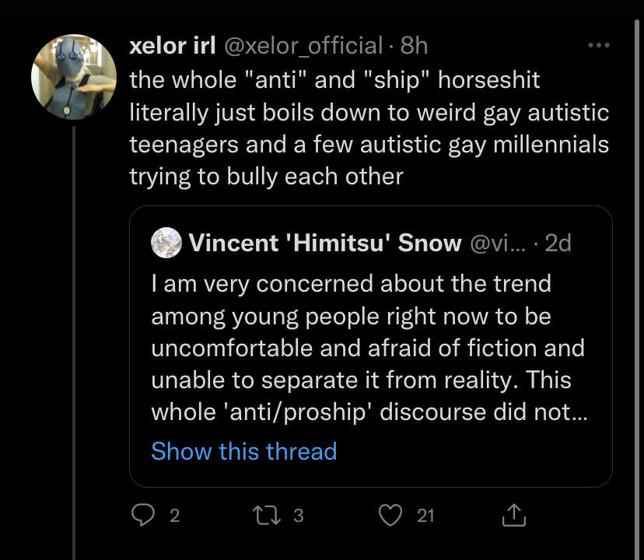
Task: Click the quoted tweet's 2d timestamp
Action: [558, 243]
